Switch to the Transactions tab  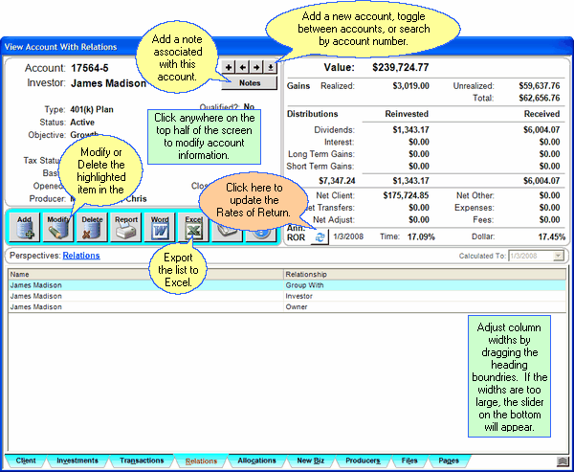(142, 461)
